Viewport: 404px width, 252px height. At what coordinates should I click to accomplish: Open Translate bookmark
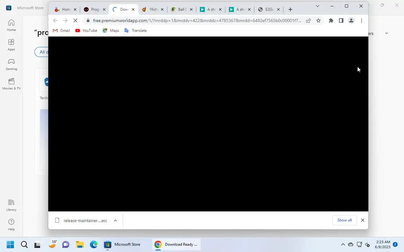point(135,31)
